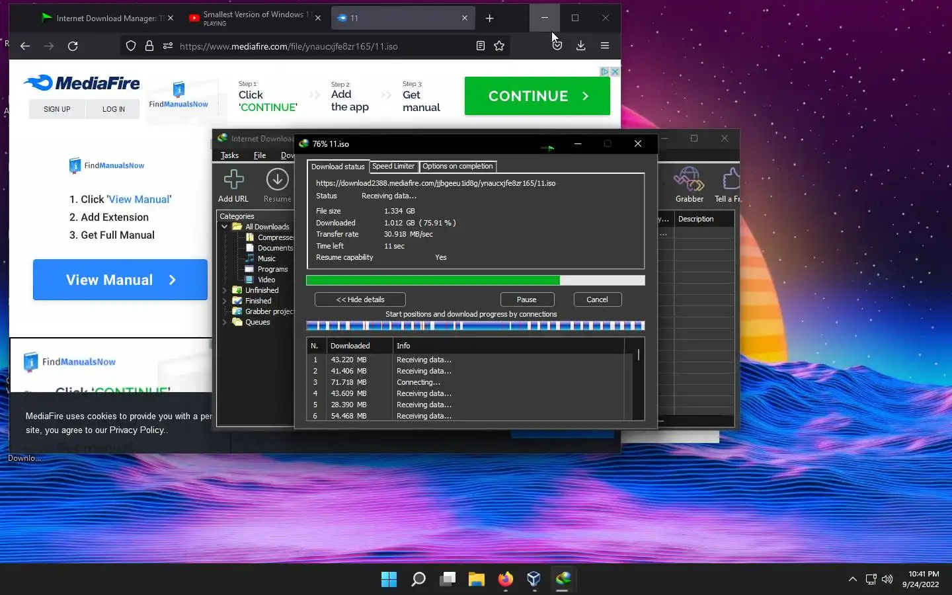Screen dimensions: 952x595
Task: Bookmark this page with star icon
Action: click(499, 46)
